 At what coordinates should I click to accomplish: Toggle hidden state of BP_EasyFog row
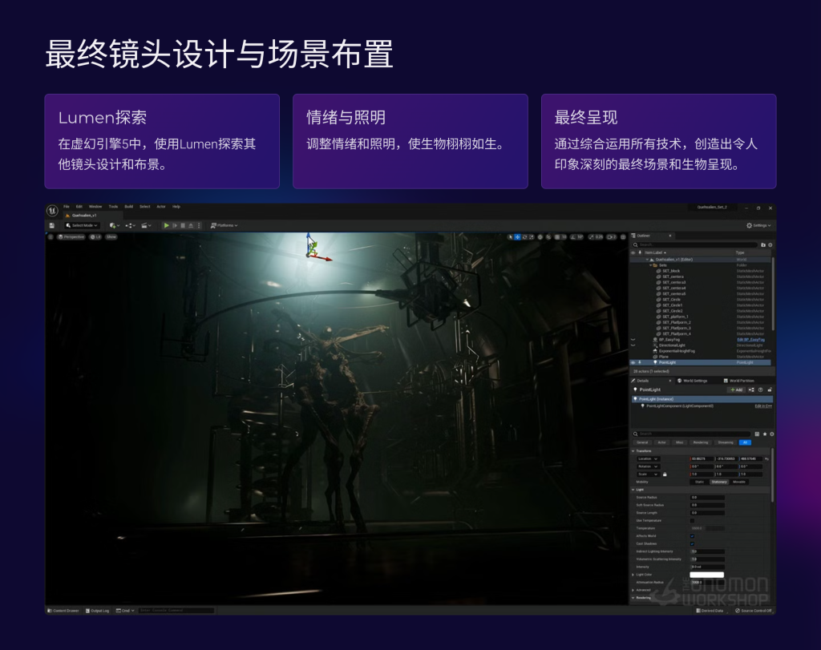point(633,340)
